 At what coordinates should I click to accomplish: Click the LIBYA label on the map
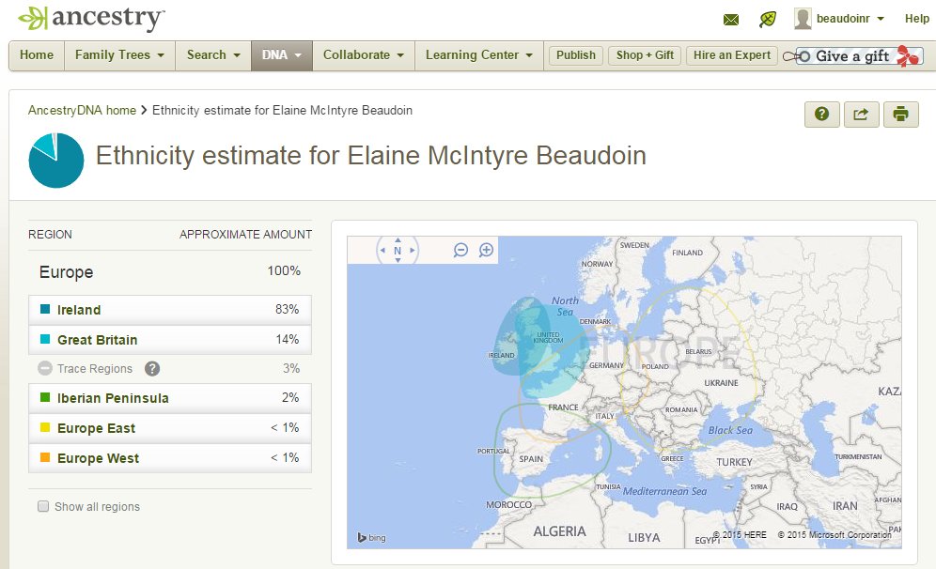pos(644,538)
